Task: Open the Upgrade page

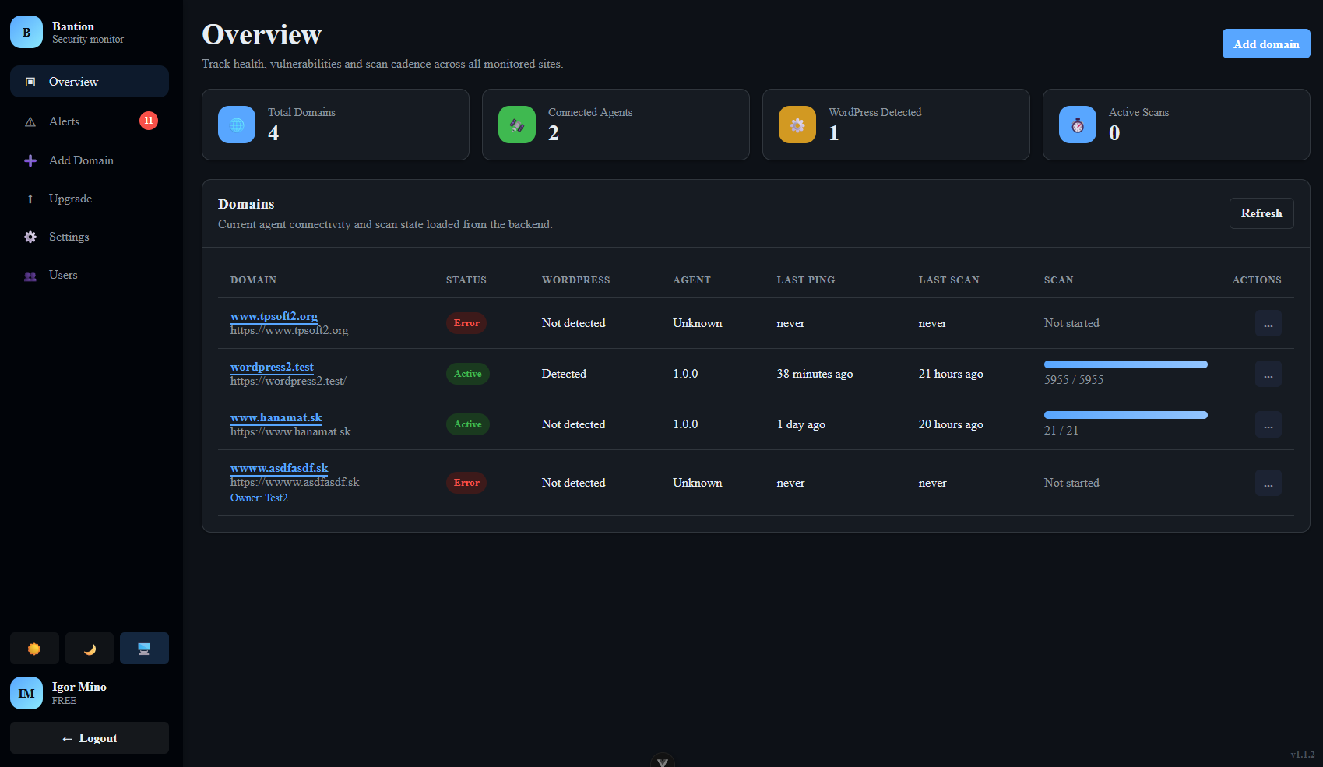Action: tap(90, 199)
